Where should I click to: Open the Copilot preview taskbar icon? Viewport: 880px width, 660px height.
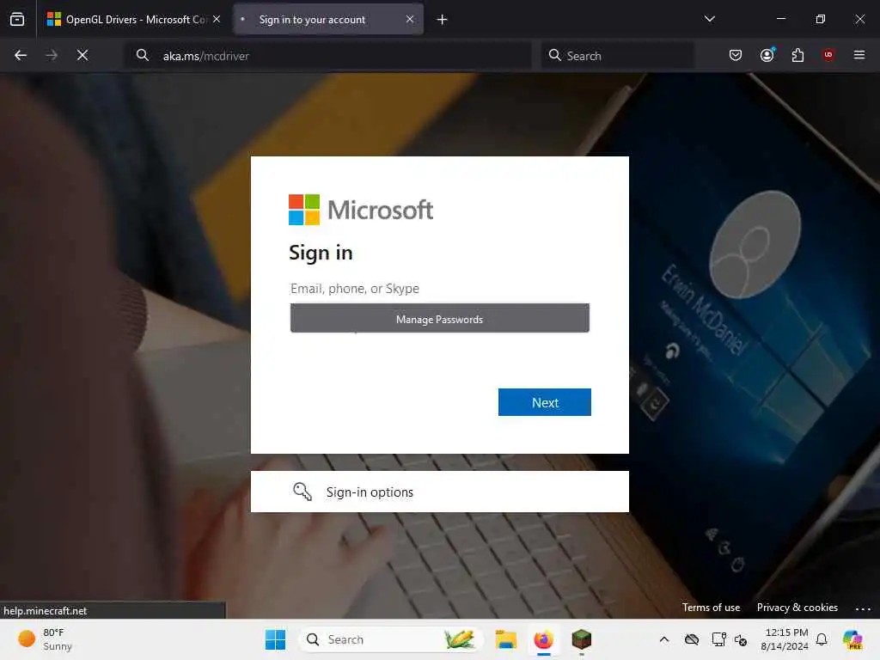click(852, 639)
